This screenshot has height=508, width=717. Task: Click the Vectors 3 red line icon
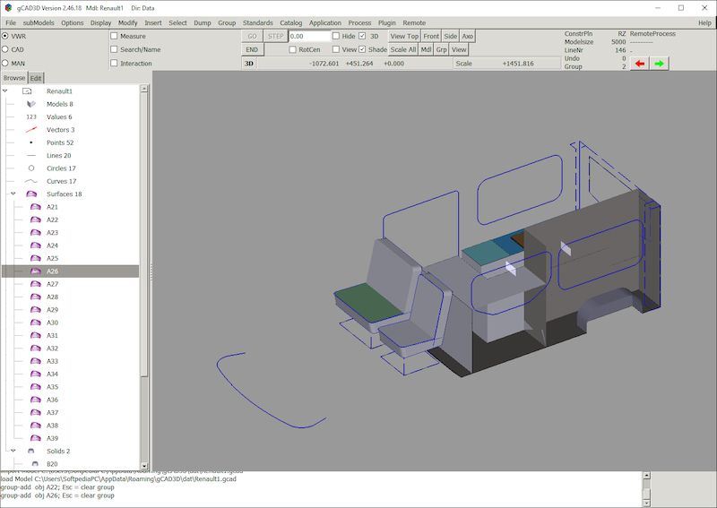click(31, 130)
